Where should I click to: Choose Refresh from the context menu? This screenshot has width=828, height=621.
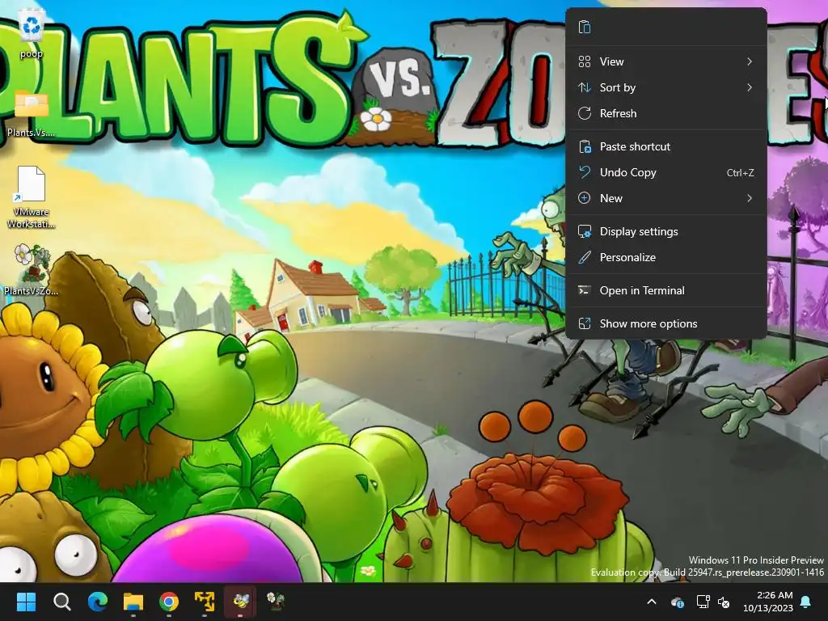(666, 113)
